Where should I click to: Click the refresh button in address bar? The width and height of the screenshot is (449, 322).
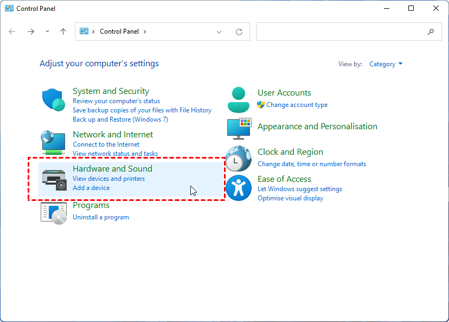tap(239, 32)
